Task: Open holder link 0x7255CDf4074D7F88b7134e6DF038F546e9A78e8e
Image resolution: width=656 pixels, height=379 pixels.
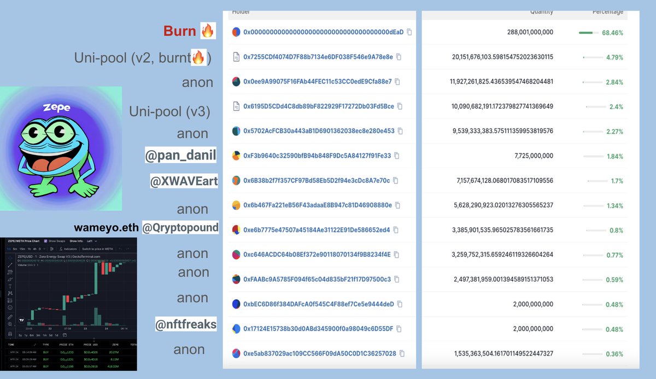Action: 318,57
